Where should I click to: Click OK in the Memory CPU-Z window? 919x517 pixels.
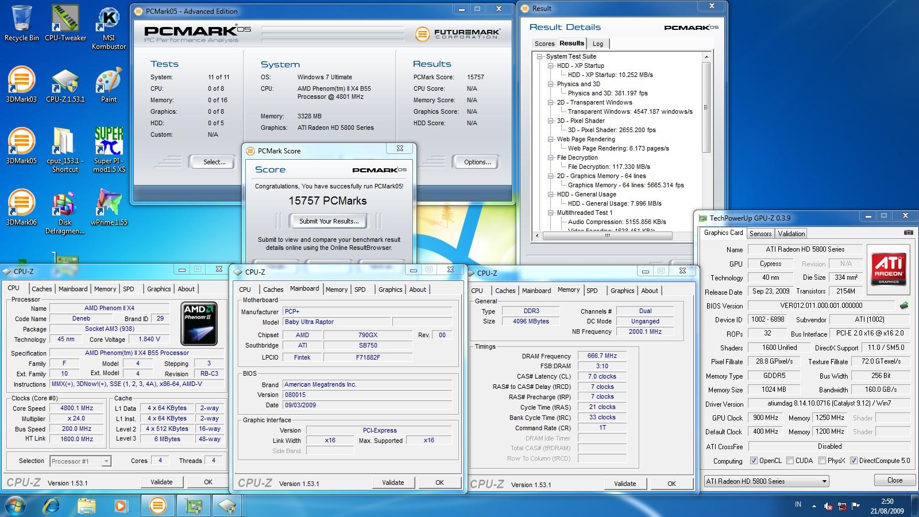pos(671,484)
